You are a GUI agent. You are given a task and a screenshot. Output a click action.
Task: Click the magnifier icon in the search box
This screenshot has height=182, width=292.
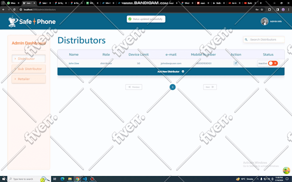click(x=246, y=39)
